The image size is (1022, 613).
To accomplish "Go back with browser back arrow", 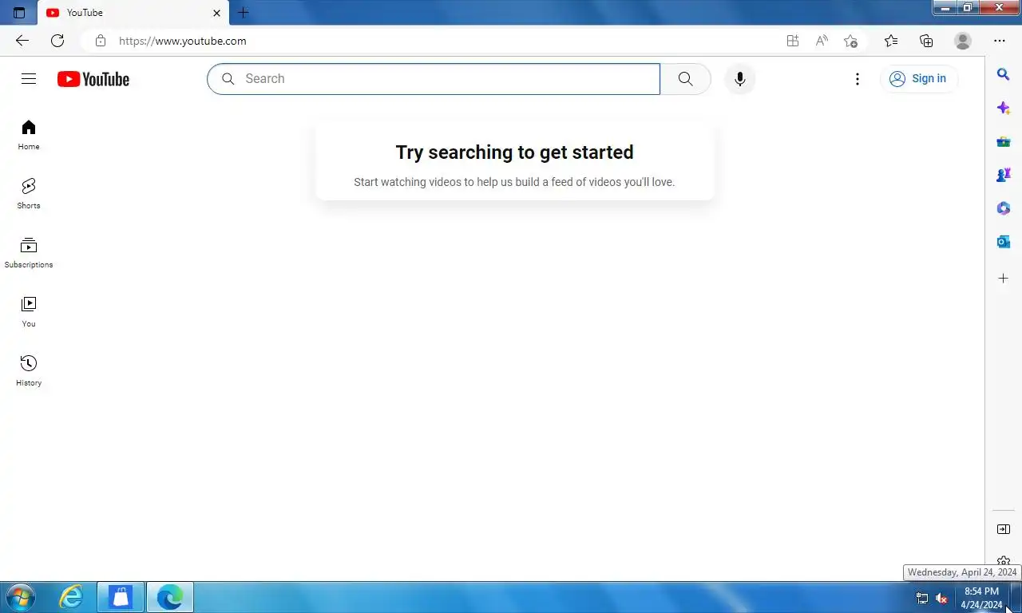I will tap(22, 41).
